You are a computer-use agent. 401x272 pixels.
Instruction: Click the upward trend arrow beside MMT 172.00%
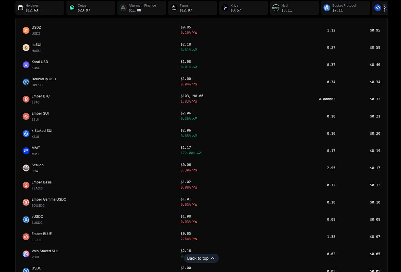coord(199,153)
